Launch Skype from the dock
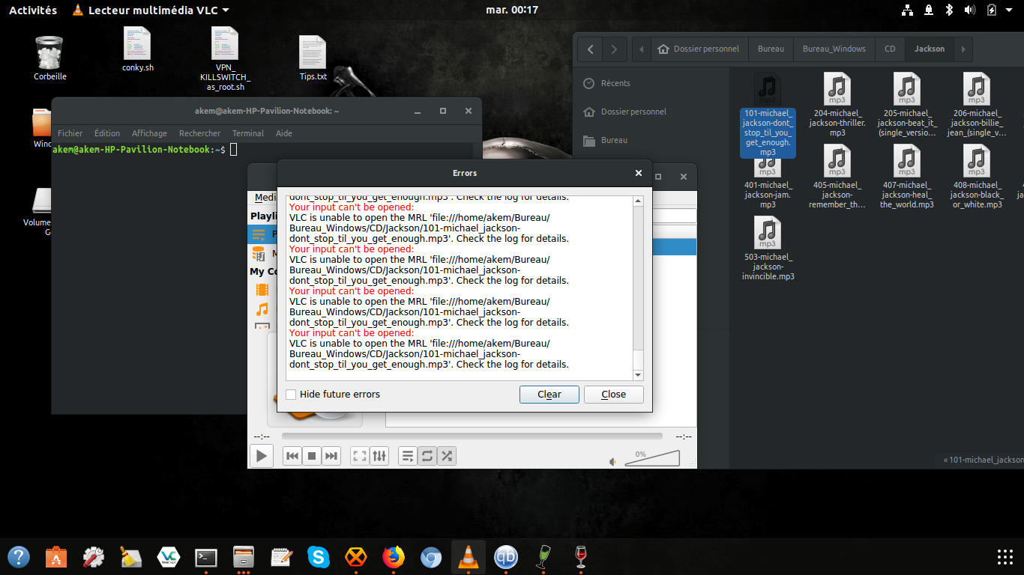This screenshot has height=575, width=1024. click(x=319, y=556)
